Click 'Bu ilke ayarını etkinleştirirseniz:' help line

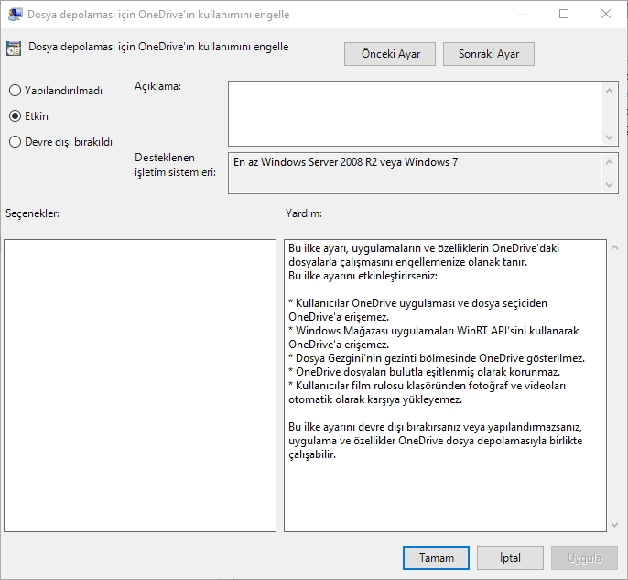click(363, 276)
